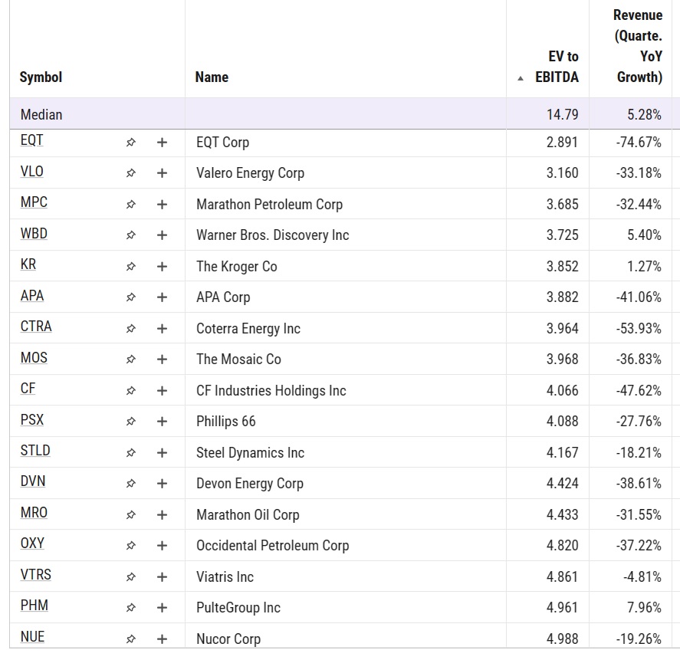The width and height of the screenshot is (680, 660).
Task: Add Coterra Energy with the plus icon
Action: 162,328
